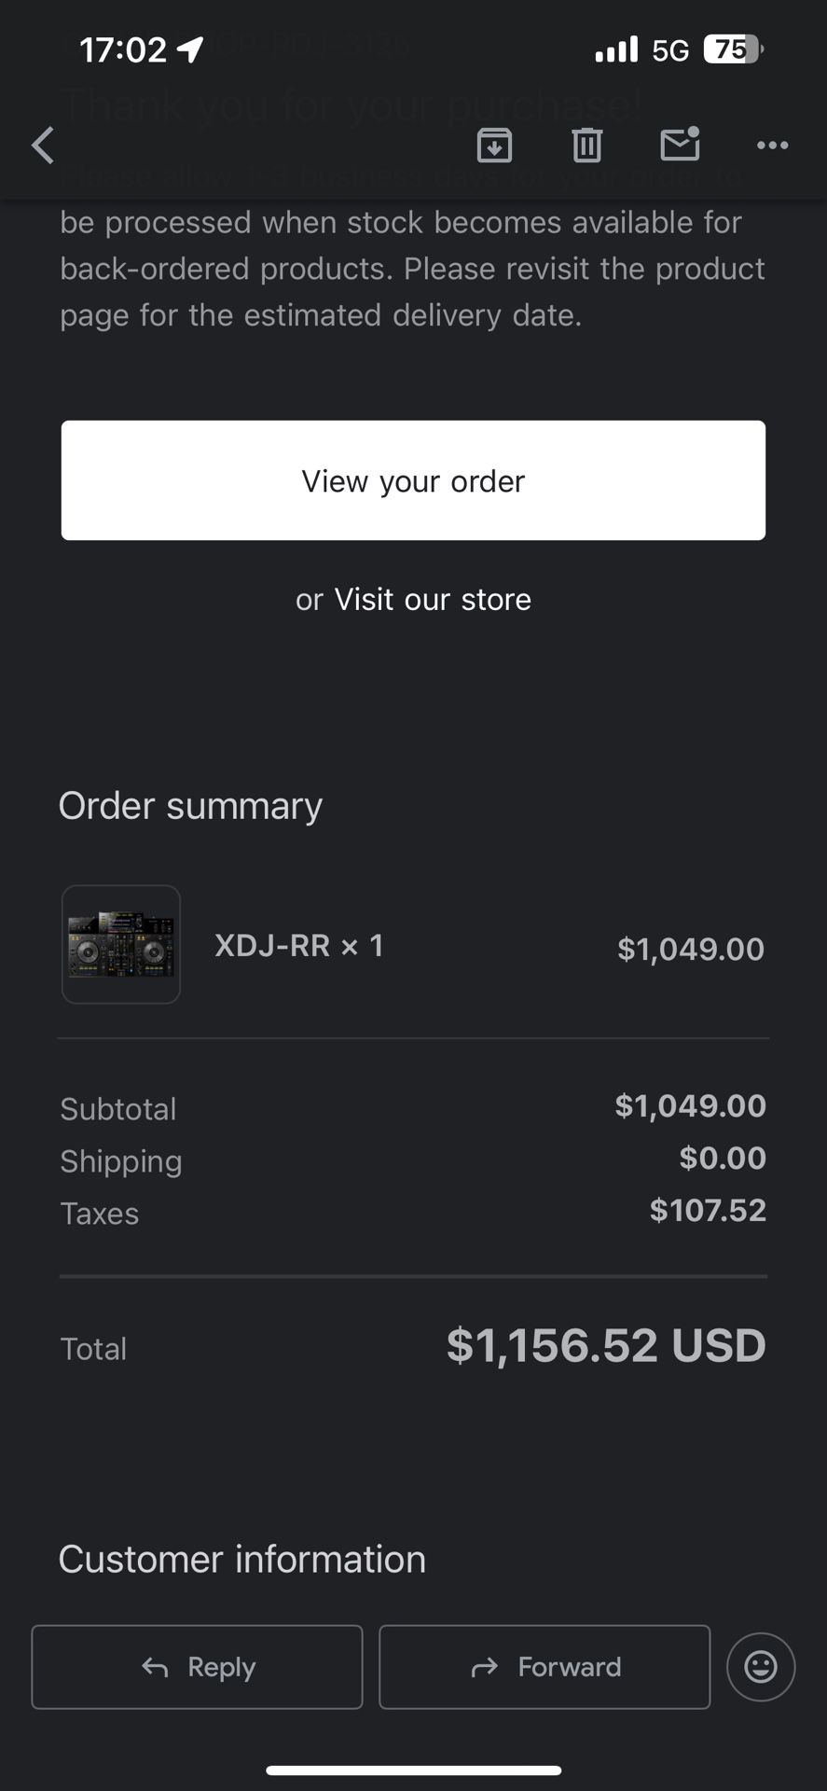
Task: Go back using the left chevron
Action: click(43, 146)
